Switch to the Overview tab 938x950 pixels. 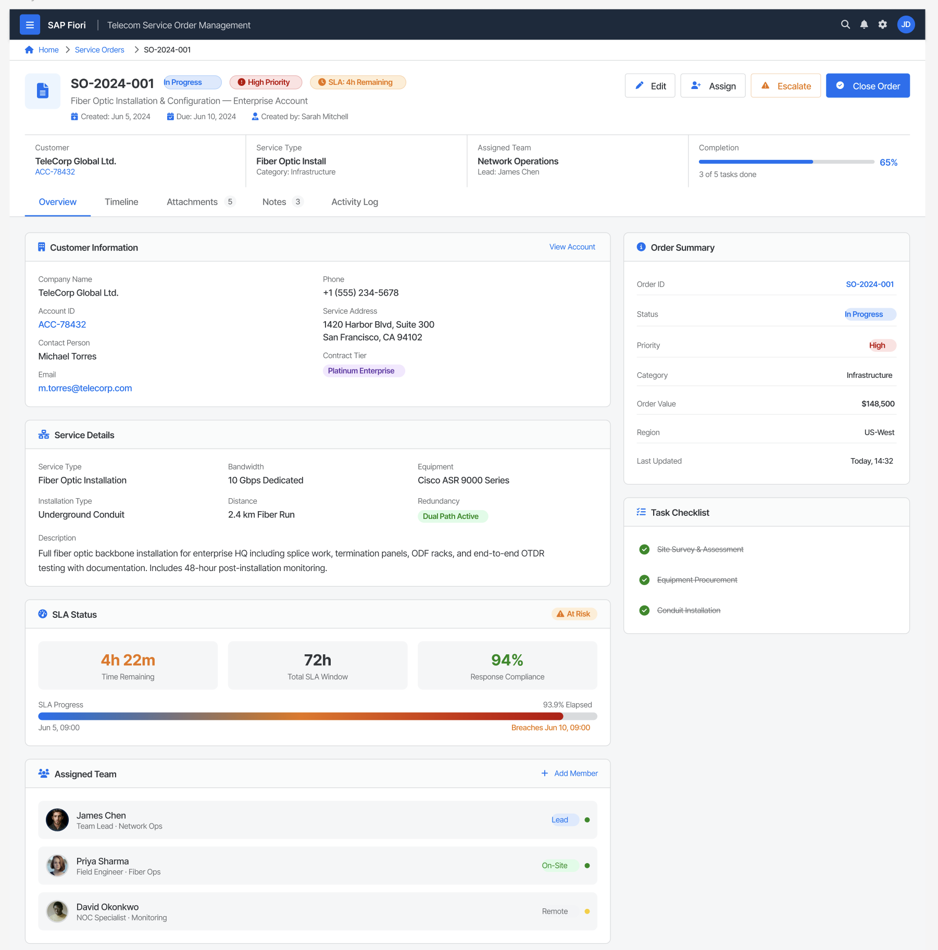click(58, 202)
